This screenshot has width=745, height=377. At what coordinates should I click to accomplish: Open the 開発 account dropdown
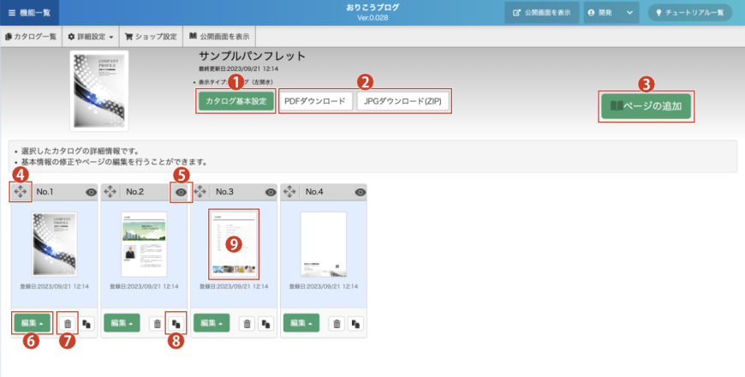pos(611,12)
